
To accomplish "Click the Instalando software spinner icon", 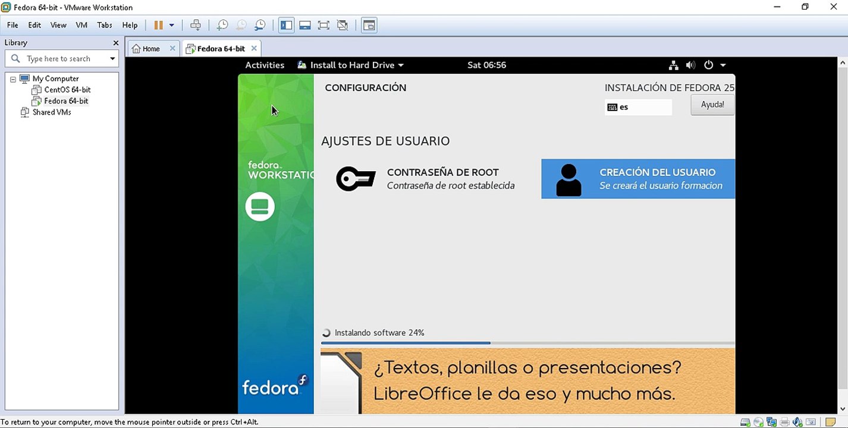I will coord(326,333).
